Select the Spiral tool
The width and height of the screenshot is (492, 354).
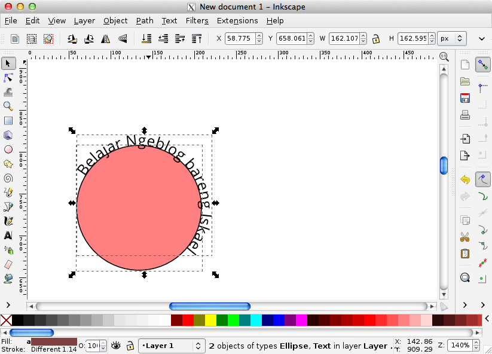tap(8, 178)
